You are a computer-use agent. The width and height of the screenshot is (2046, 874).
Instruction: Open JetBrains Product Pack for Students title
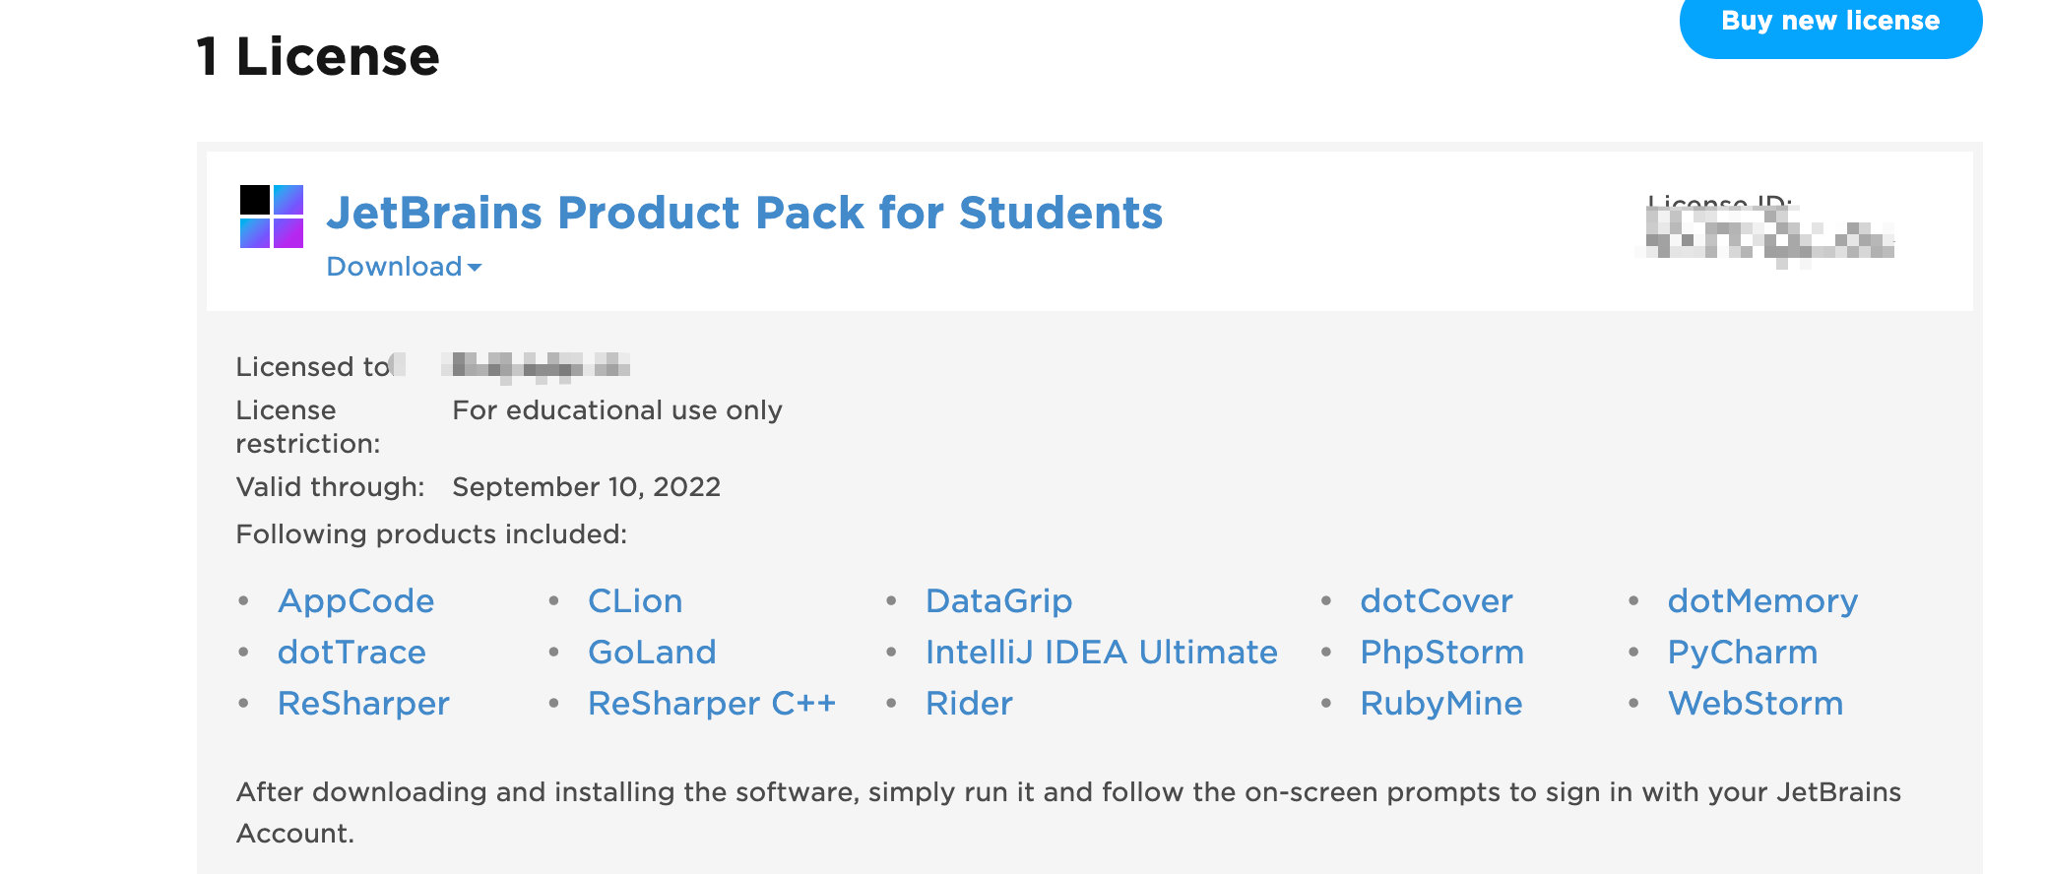click(744, 213)
